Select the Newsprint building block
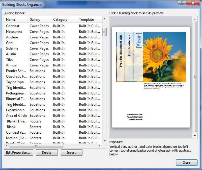 [x=53, y=32]
